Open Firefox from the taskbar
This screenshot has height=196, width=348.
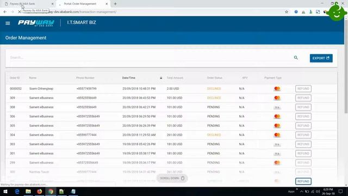click(40, 192)
